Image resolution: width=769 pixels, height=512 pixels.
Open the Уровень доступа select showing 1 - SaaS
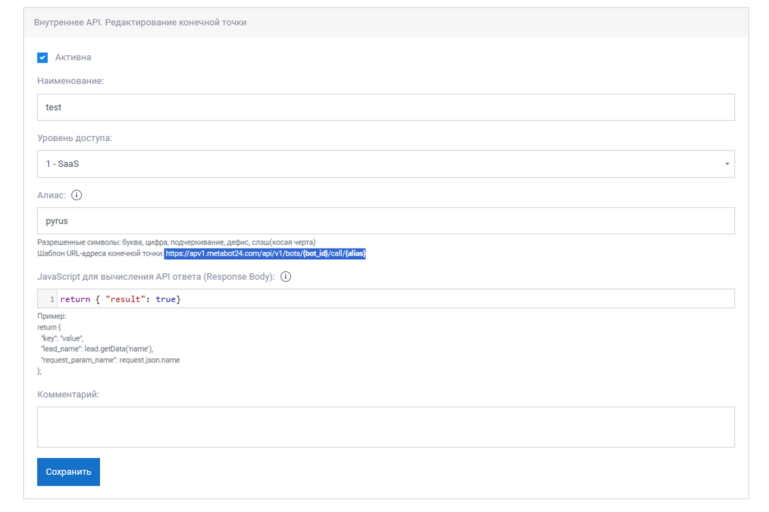coord(386,164)
